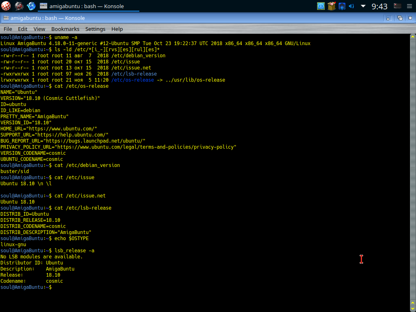Click the overlapping windows title bar button

400,18
